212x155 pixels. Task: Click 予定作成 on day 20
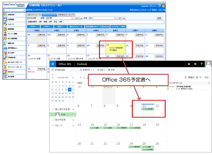(x=159, y=56)
